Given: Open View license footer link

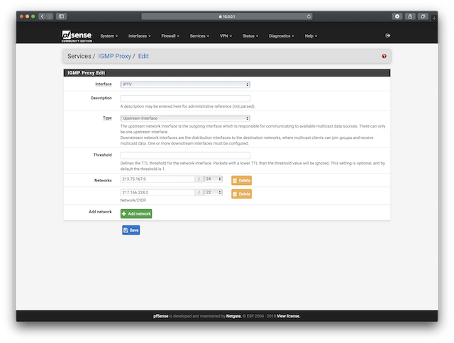Looking at the screenshot, I should 289,316.
